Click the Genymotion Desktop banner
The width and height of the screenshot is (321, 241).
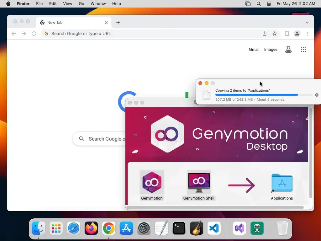[217, 134]
